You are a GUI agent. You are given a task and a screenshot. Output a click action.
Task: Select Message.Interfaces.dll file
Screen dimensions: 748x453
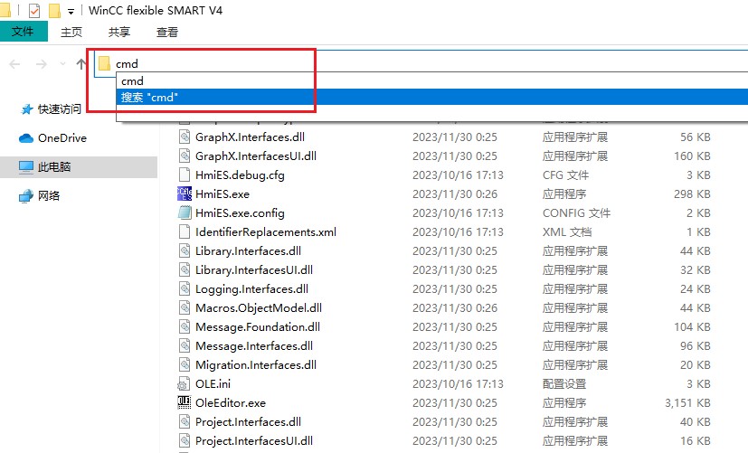254,346
